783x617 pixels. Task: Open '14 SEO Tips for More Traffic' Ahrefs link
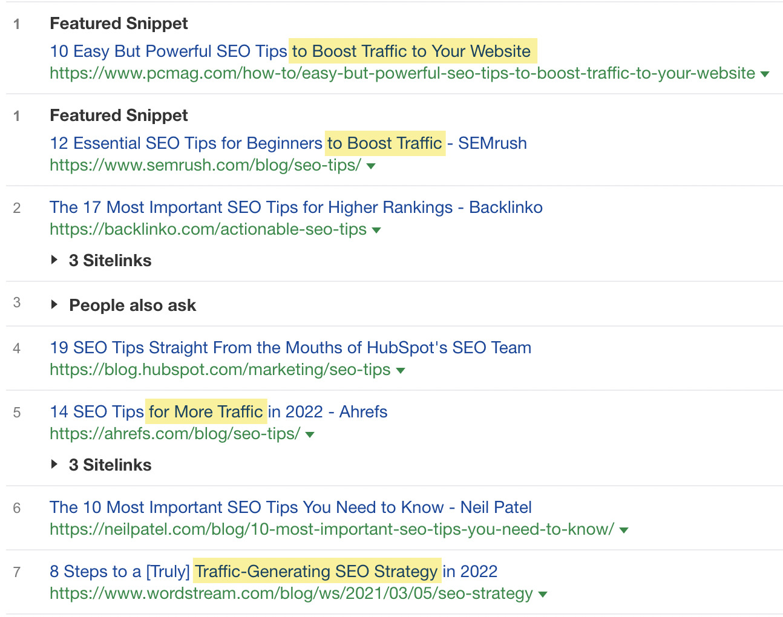(218, 412)
